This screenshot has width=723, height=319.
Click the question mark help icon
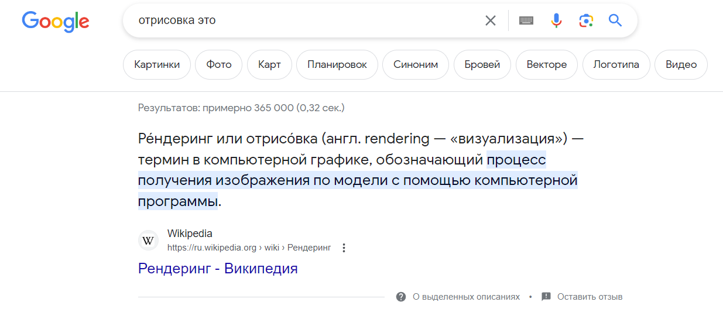click(401, 297)
